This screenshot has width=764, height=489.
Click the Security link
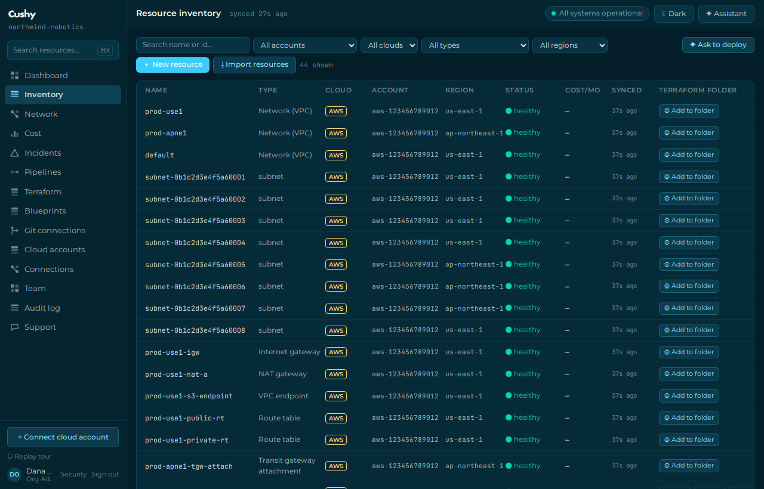click(73, 475)
